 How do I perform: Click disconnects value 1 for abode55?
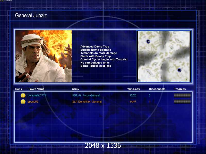click(150, 102)
